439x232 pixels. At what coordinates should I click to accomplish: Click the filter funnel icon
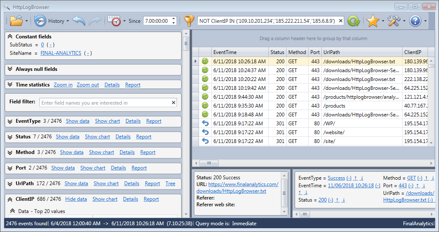pyautogui.click(x=189, y=21)
